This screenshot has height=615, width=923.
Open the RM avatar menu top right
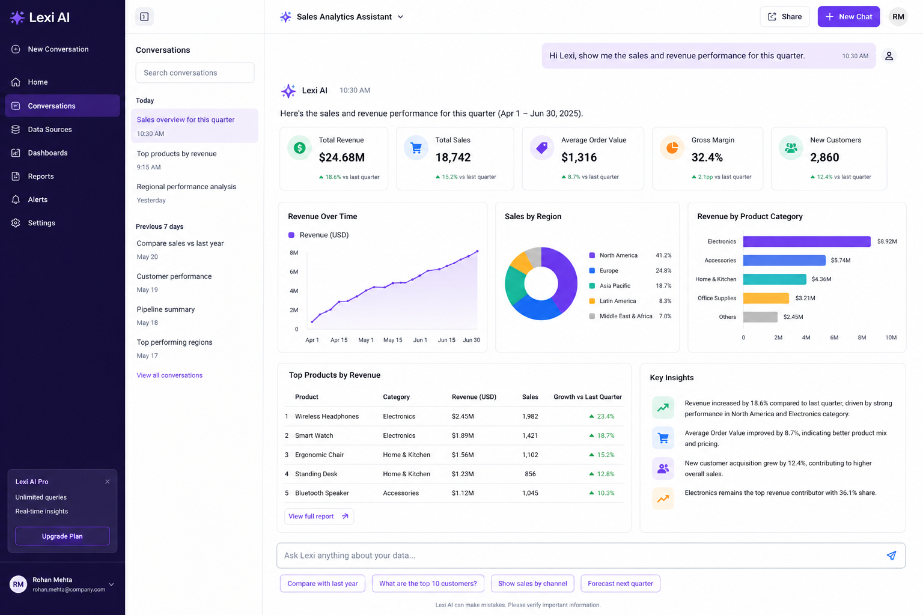click(898, 17)
